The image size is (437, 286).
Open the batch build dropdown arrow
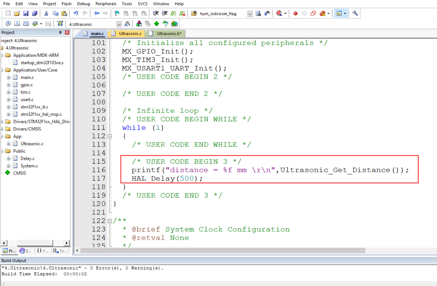click(41, 24)
